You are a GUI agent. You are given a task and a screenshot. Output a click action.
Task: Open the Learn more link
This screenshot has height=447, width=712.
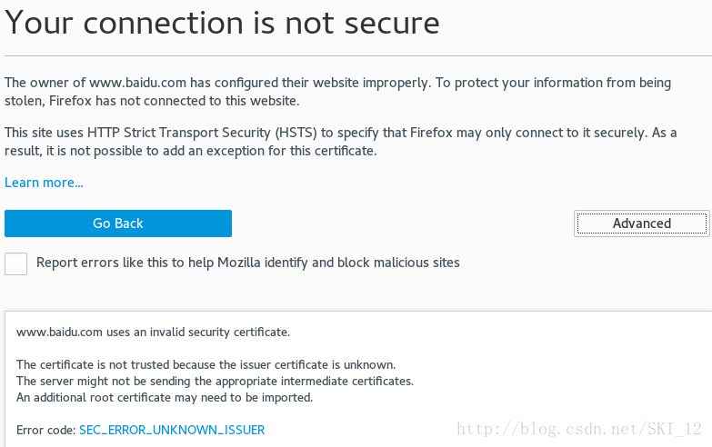pyautogui.click(x=44, y=183)
